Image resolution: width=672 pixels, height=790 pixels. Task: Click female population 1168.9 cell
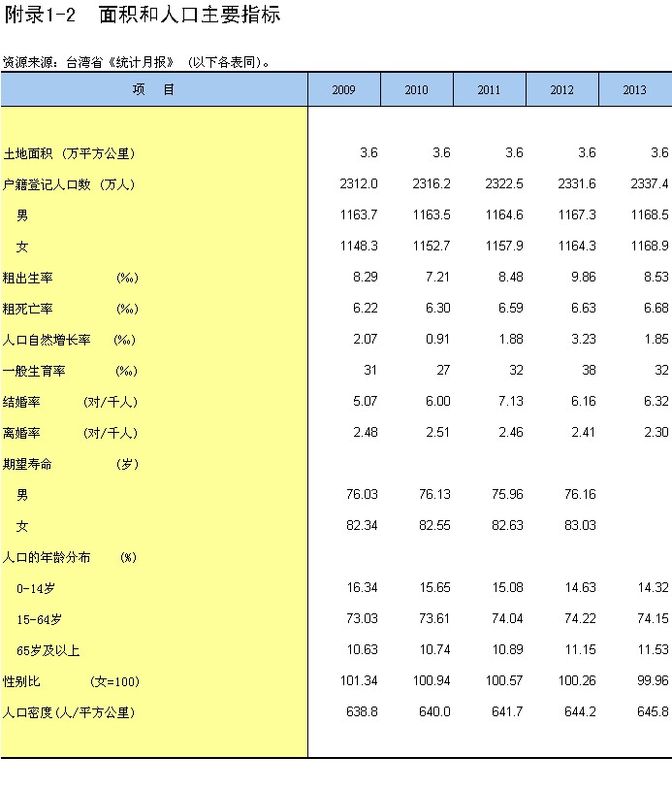[x=650, y=246]
